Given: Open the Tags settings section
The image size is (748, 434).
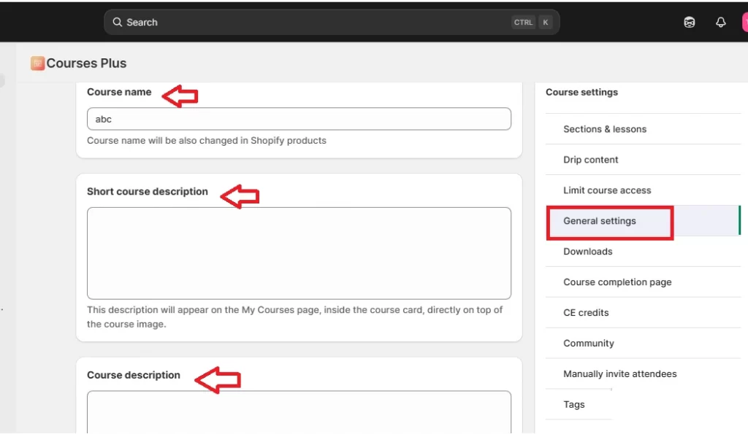Looking at the screenshot, I should (574, 405).
